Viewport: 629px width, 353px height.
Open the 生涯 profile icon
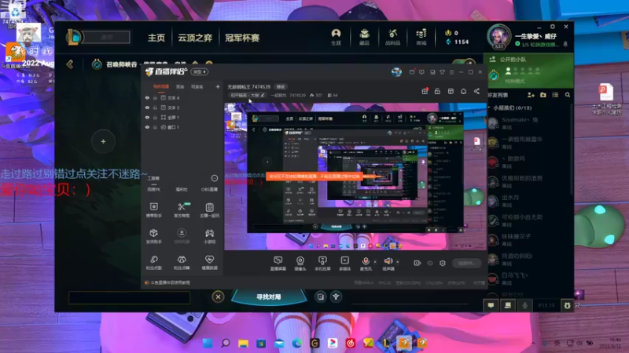click(x=337, y=37)
